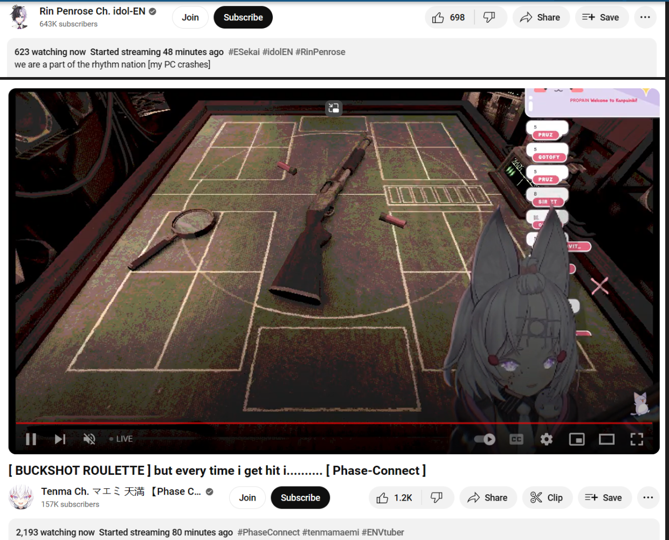Viewport: 669px width, 540px height.
Task: Open the #ESekai hashtag
Action: [244, 52]
